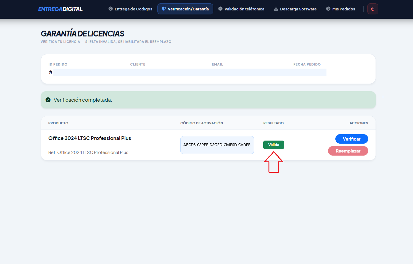Image resolution: width=413 pixels, height=264 pixels.
Task: Click the CÓDIGO DE ACTIVACIÓN column header
Action: coord(202,123)
